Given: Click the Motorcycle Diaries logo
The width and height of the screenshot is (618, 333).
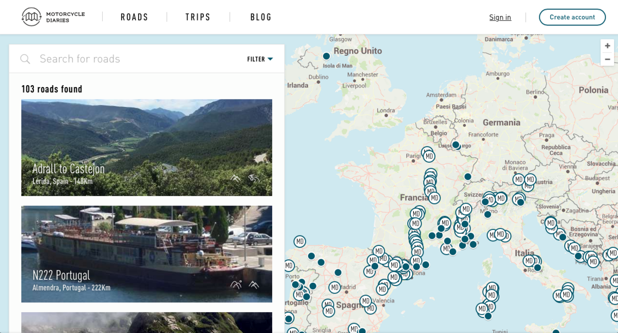Looking at the screenshot, I should click(x=53, y=17).
